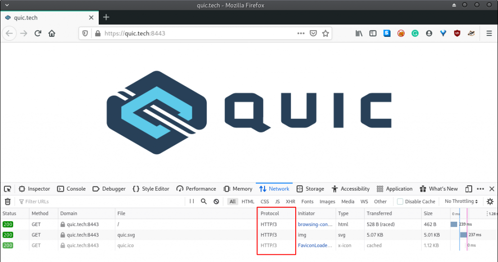Switch to the Storage tab
The image size is (498, 262).
pyautogui.click(x=310, y=189)
